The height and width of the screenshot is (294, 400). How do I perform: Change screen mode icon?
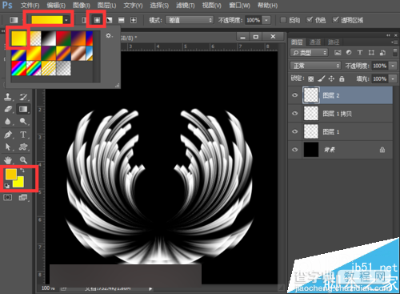(23, 197)
